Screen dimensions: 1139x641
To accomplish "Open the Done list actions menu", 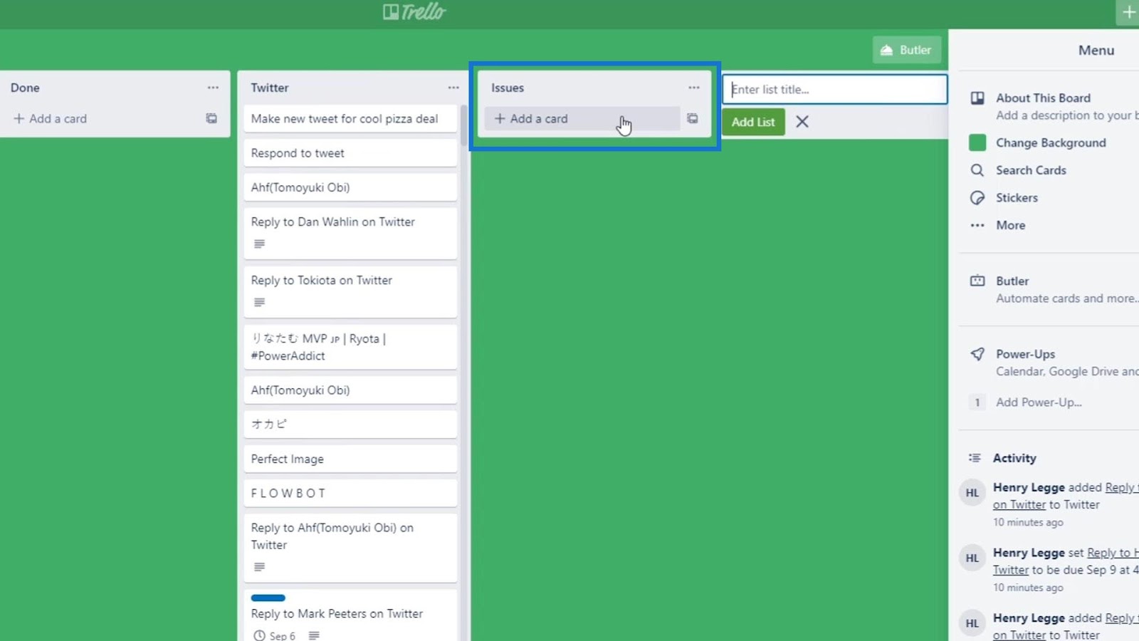I will tap(213, 88).
